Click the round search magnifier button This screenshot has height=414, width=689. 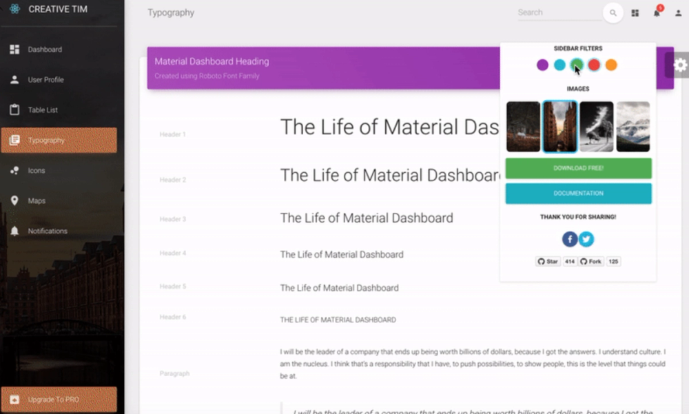613,13
